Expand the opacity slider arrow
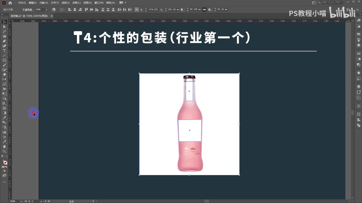Image resolution: width=362 pixels, height=203 pixels. 47,10
